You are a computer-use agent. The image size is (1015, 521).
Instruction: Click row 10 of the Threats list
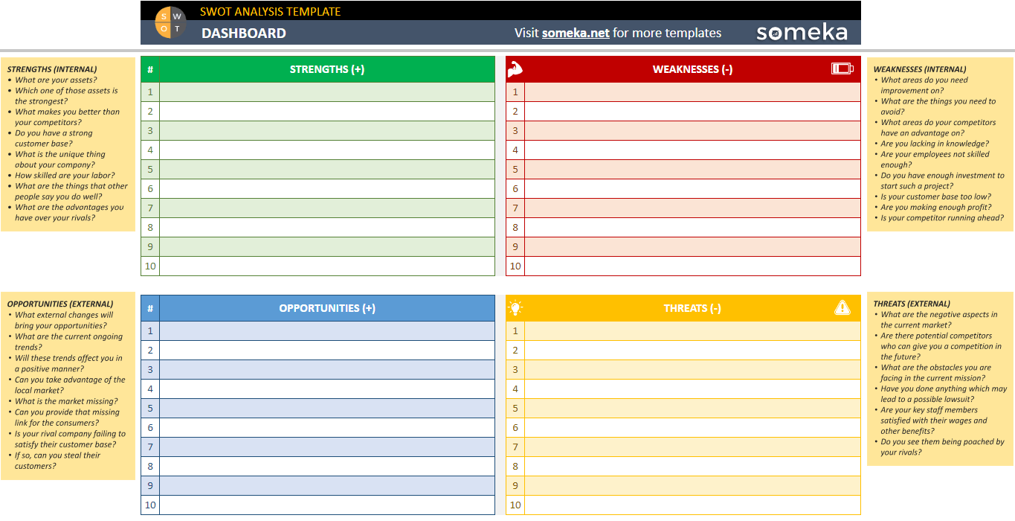tap(690, 505)
